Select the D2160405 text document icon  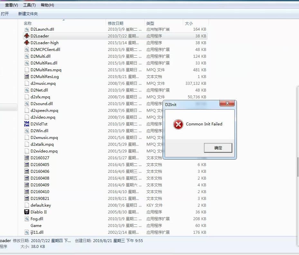27,165
